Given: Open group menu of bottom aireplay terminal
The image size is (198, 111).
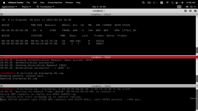Looking at the screenshot, I should point(2,86).
